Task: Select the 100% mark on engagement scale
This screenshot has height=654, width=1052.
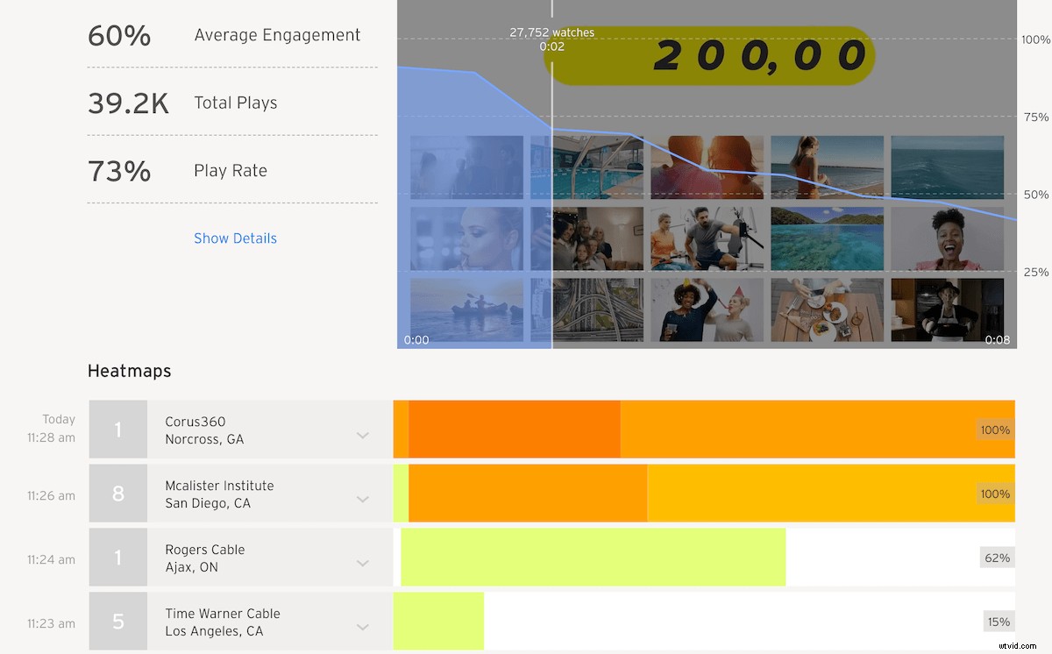Action: click(x=1034, y=39)
